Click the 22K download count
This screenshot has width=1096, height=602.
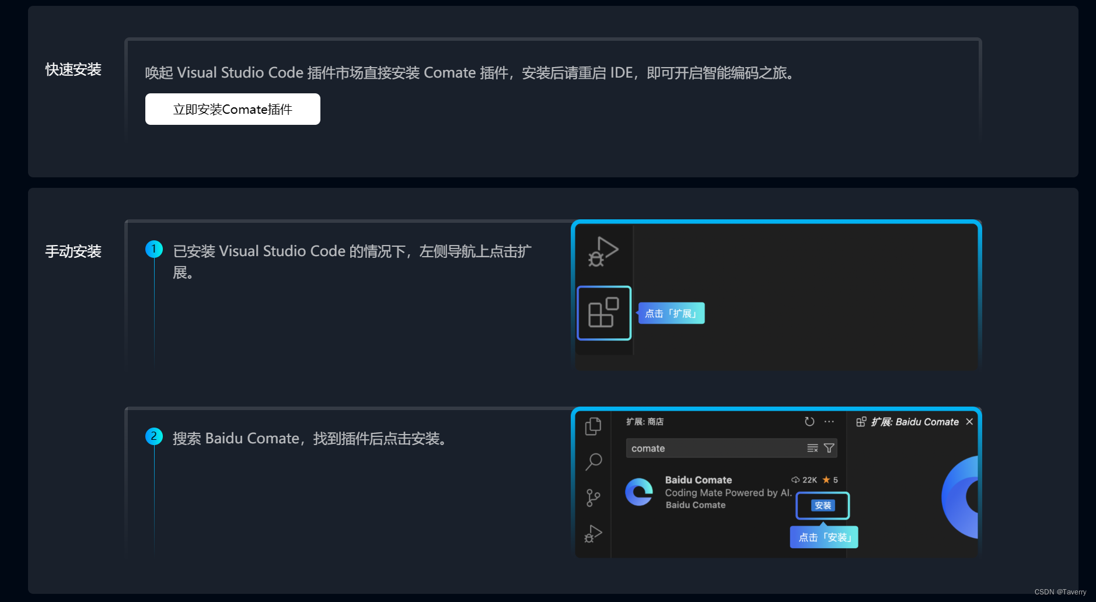pos(804,480)
